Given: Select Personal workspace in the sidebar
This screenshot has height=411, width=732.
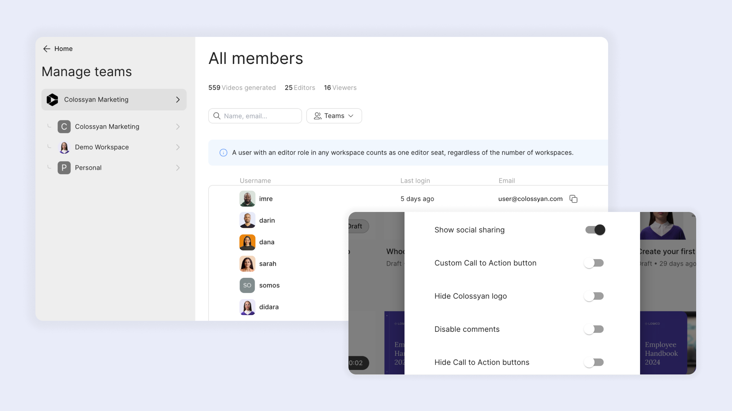Looking at the screenshot, I should [114, 168].
